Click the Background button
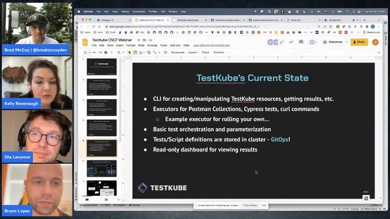Image resolution: width=390 pixels, height=219 pixels. pos(177,52)
